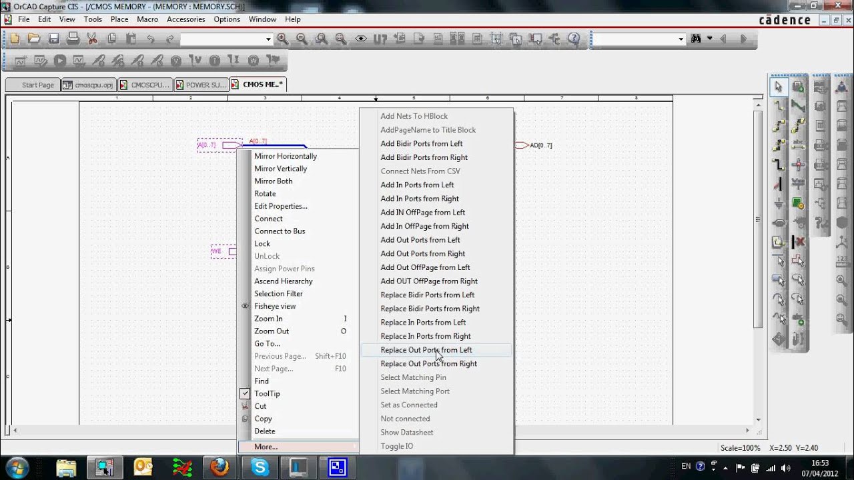Open Skype from the taskbar
Screen dimensions: 854x480
coord(259,467)
